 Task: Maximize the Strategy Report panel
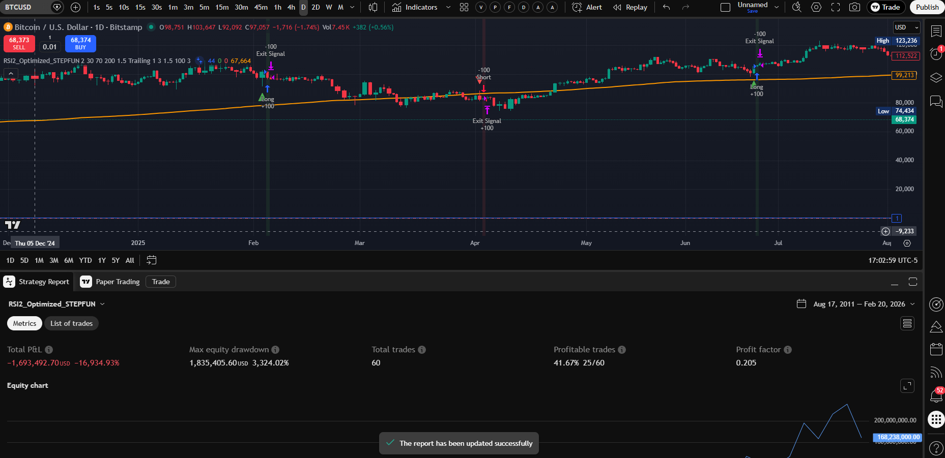click(913, 281)
